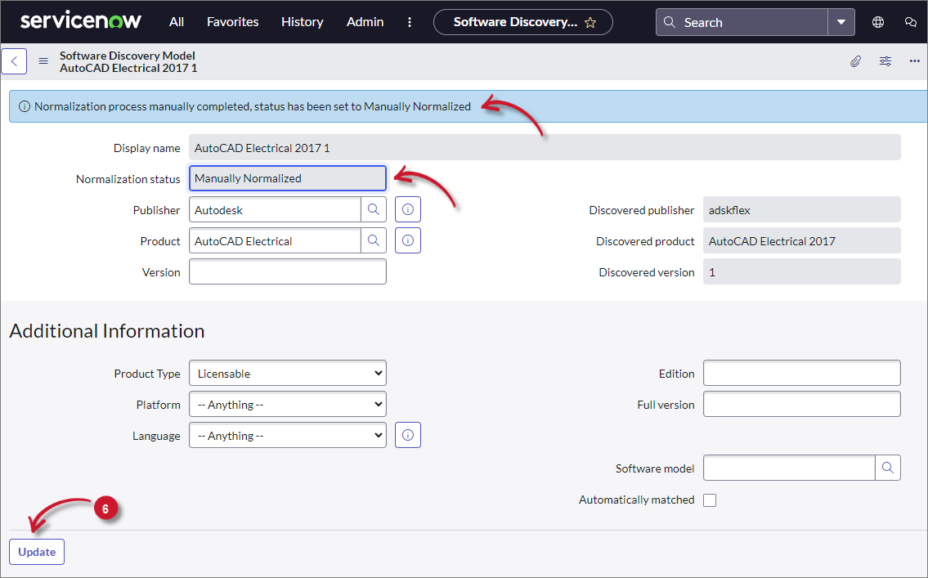
Task: Click the Product lookup magnifier icon
Action: click(374, 241)
